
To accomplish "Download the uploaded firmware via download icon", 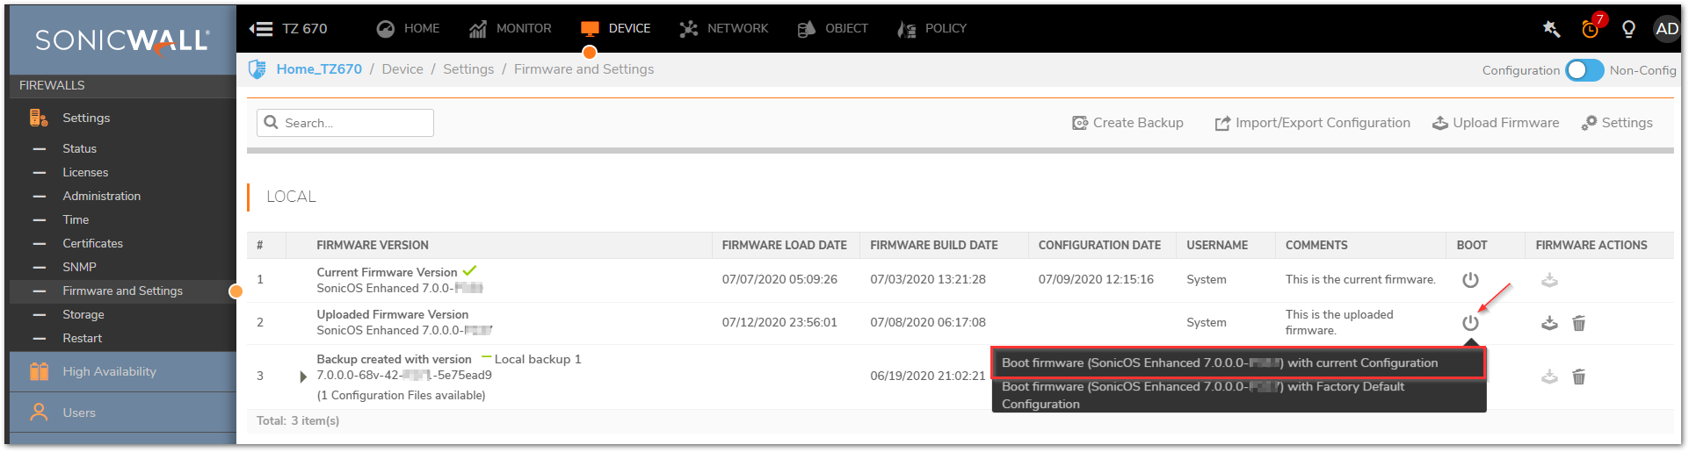I will (1549, 323).
